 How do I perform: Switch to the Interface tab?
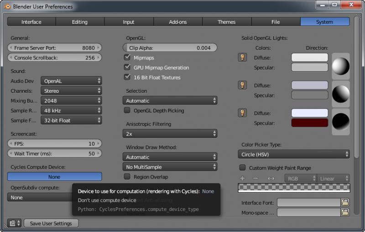tap(31, 21)
